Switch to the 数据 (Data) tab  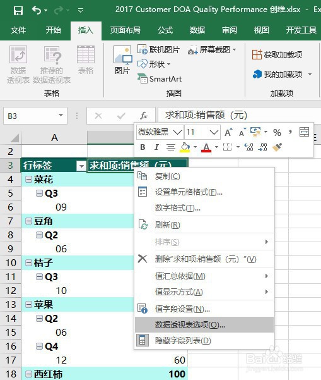point(197,30)
